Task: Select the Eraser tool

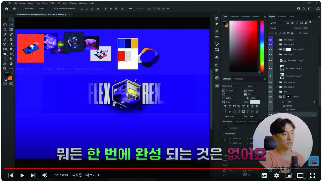Action: 11,44
